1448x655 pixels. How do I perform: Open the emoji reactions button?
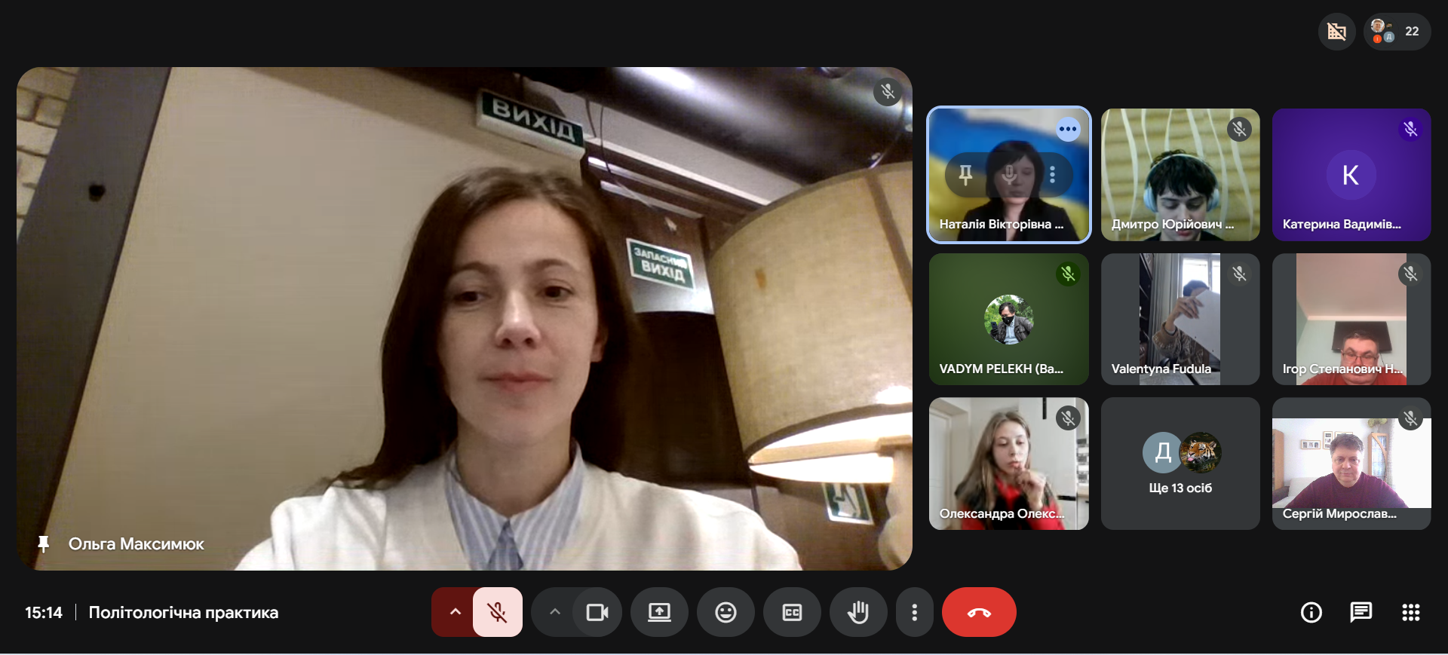726,612
